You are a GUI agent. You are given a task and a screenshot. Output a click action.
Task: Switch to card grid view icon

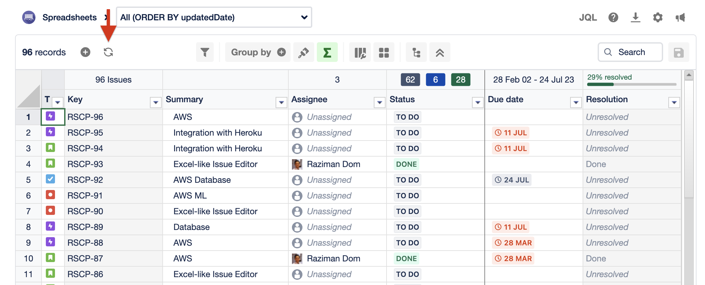point(384,52)
